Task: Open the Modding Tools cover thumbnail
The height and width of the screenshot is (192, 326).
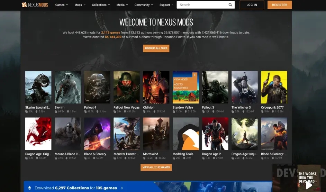Action: click(x=185, y=134)
